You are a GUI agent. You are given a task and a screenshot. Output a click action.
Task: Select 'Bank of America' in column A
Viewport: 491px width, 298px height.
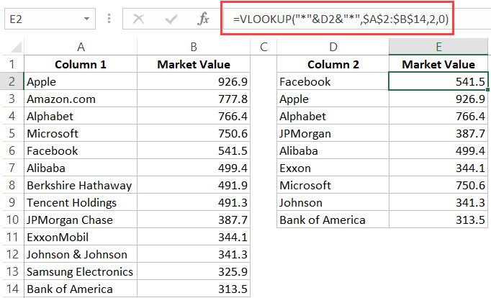(81, 289)
